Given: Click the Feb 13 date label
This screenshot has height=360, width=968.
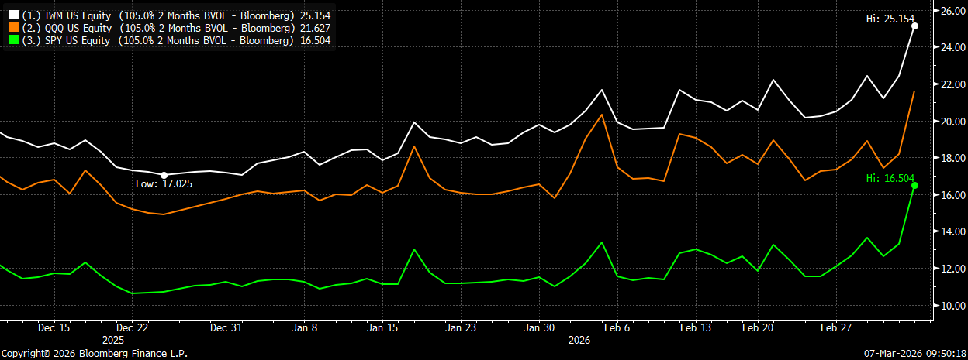Looking at the screenshot, I should coord(696,327).
